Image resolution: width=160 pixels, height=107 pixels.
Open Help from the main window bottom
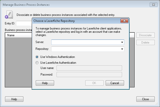click(x=14, y=99)
